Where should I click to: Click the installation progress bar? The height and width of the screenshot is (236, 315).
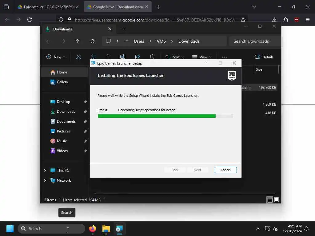165,116
